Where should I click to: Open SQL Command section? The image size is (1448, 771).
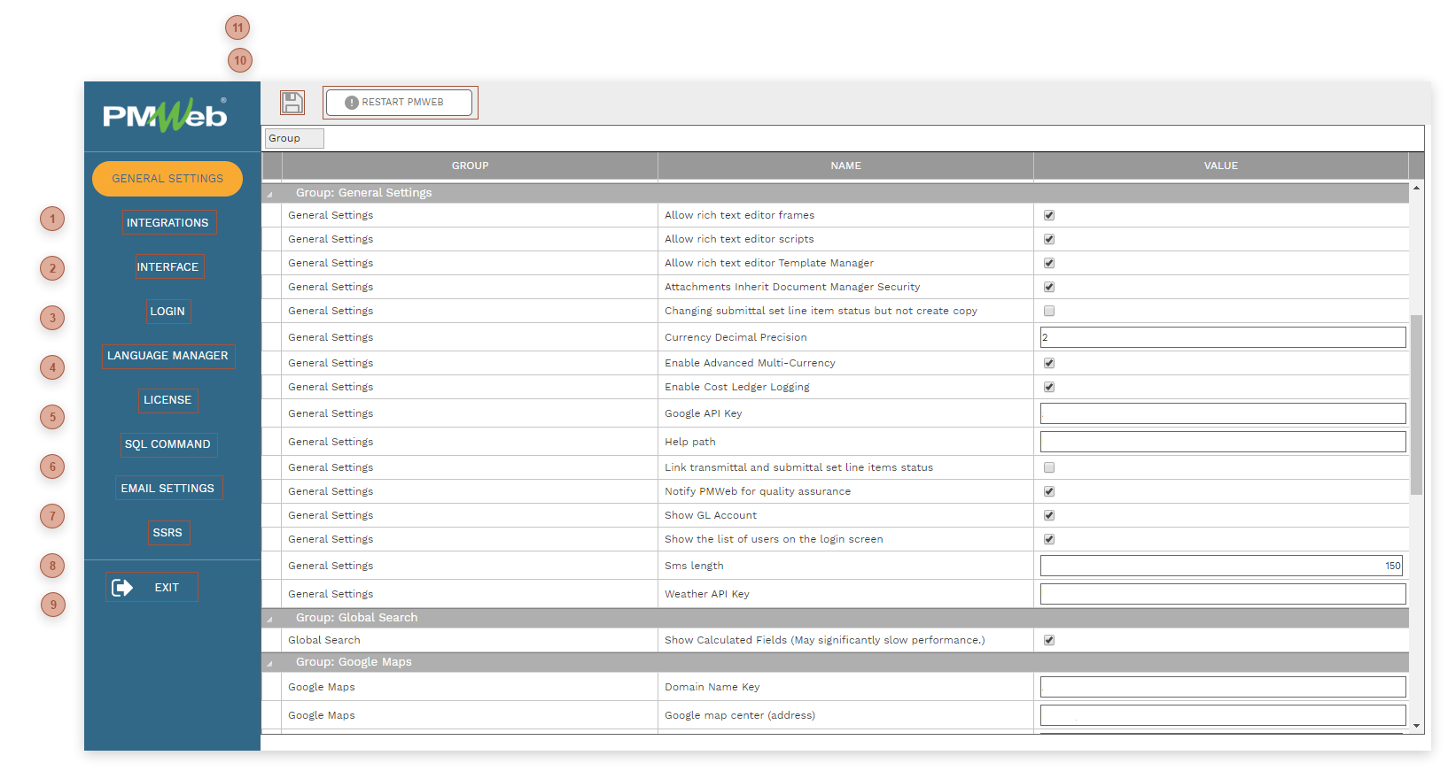[167, 444]
